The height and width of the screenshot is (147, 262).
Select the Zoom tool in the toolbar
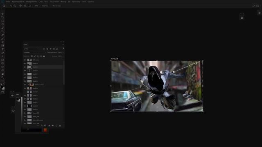tap(2, 77)
